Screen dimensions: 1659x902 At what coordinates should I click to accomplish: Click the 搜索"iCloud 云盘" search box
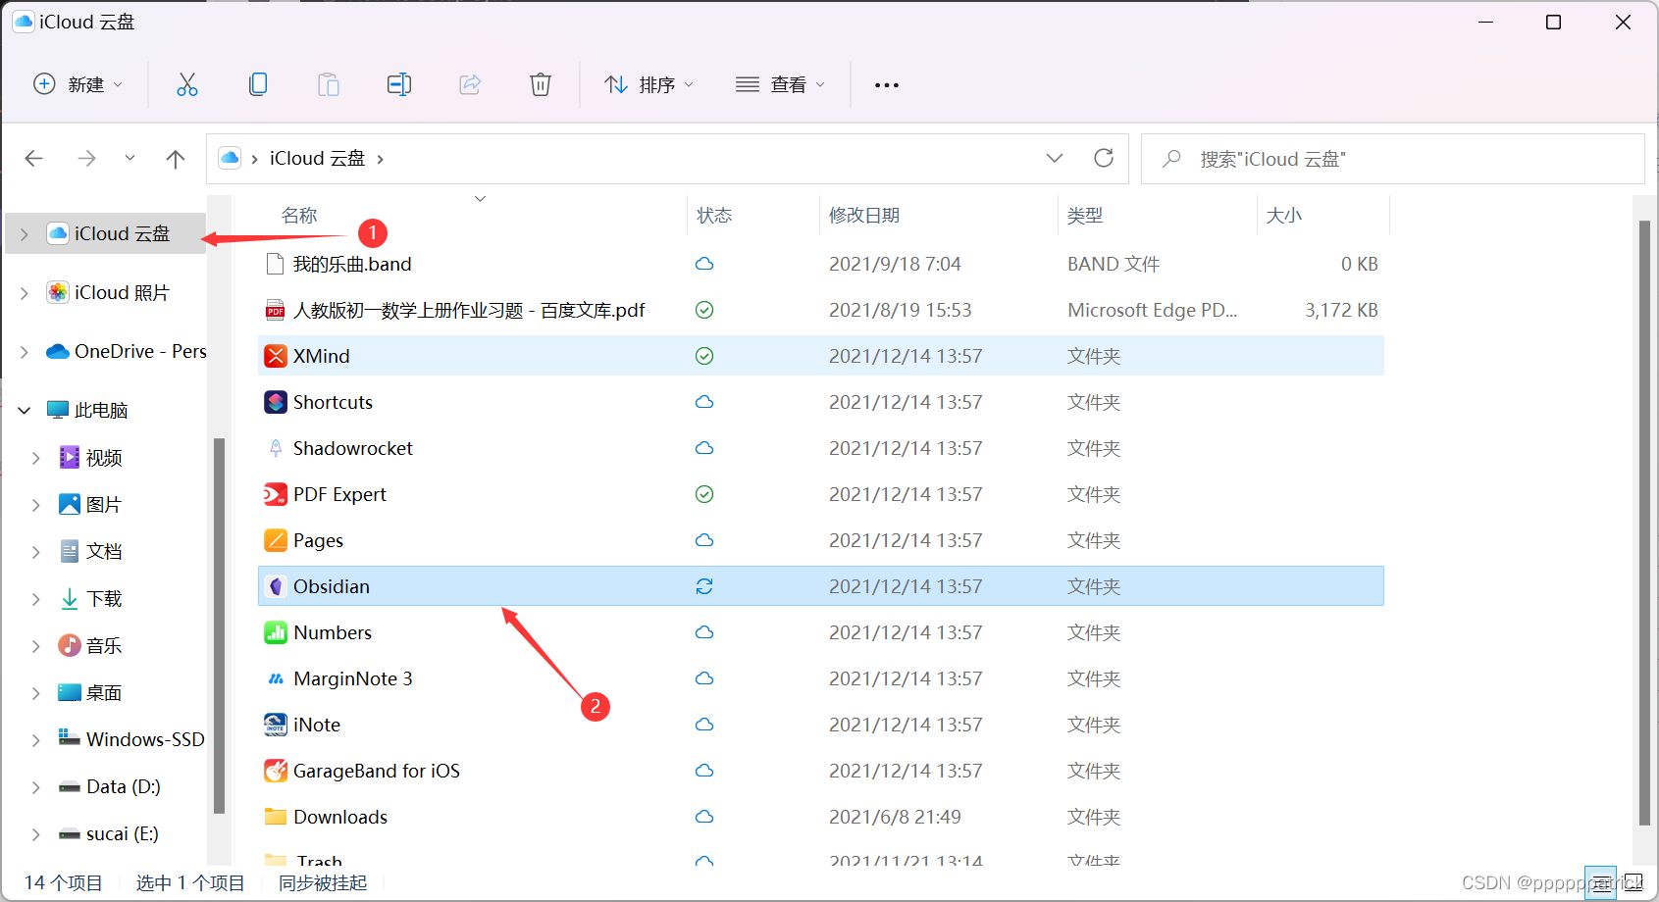[x=1392, y=159]
